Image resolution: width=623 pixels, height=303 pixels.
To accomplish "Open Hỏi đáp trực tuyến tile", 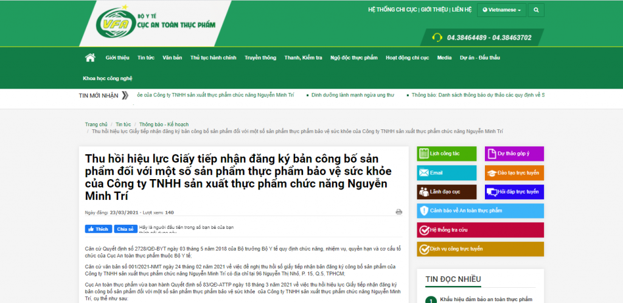I will [514, 192].
